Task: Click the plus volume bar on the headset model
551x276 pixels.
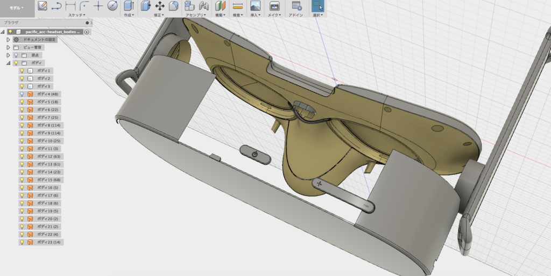Action: pos(343,195)
